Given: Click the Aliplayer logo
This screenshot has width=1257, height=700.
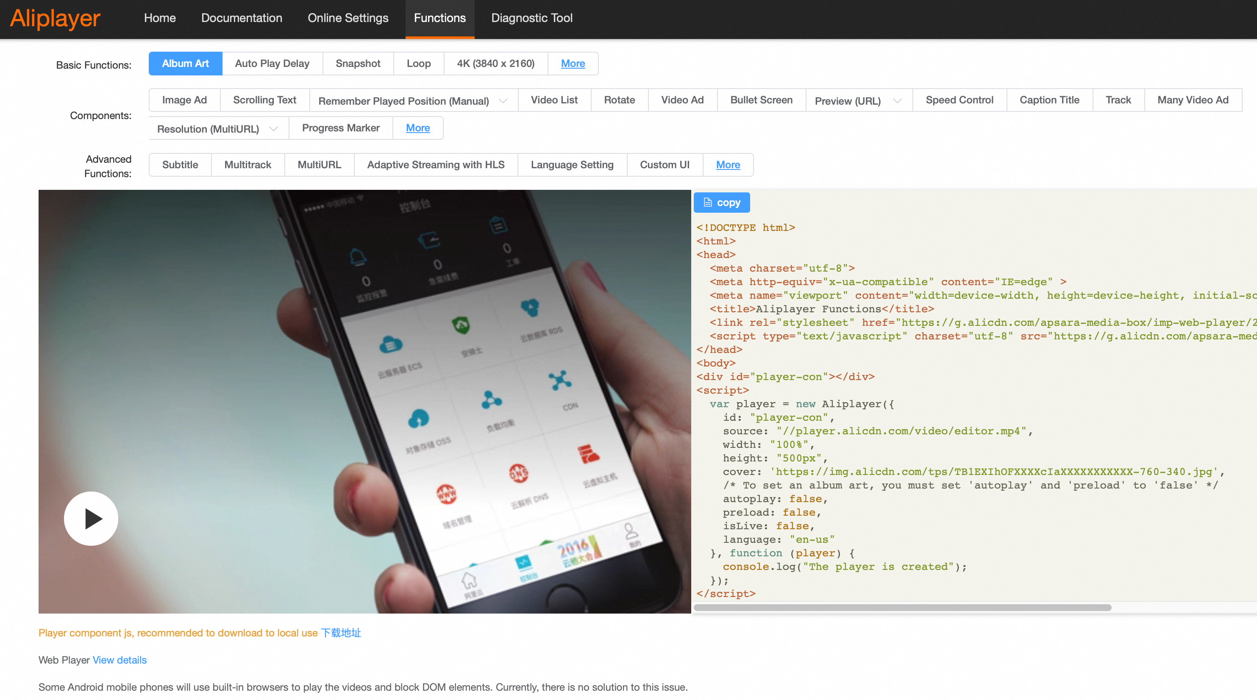Looking at the screenshot, I should tap(55, 19).
